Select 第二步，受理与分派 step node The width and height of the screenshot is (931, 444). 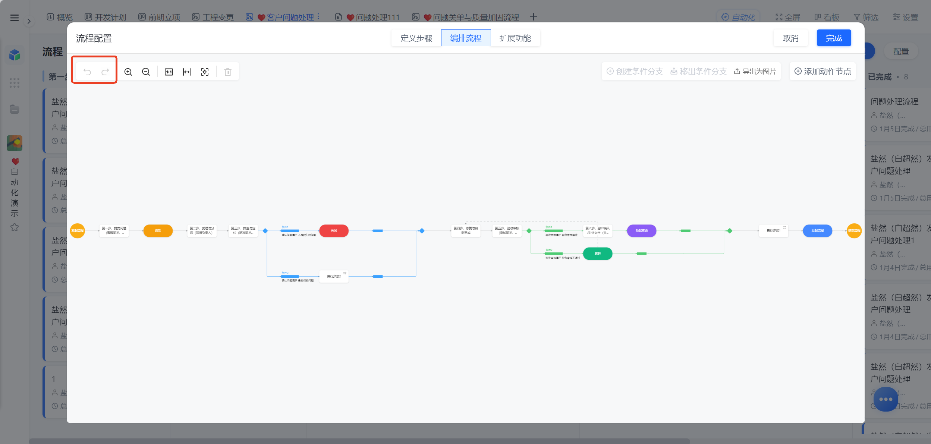(202, 231)
